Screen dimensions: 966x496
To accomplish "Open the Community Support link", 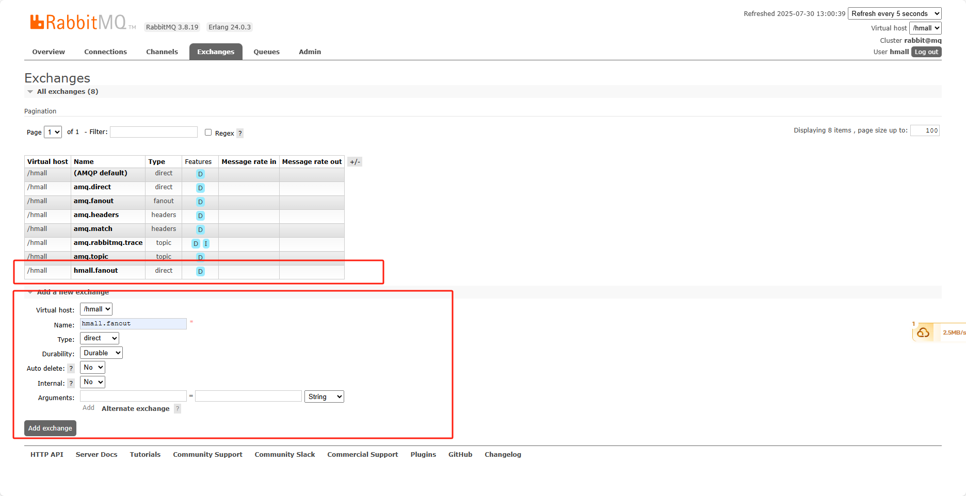I will [x=207, y=454].
